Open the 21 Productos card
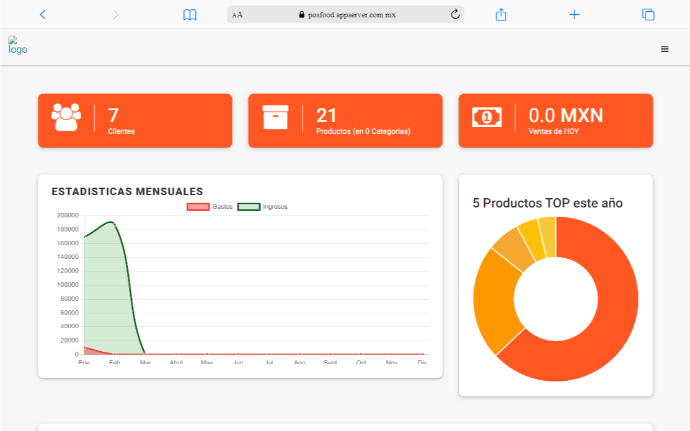This screenshot has width=690, height=431. click(345, 120)
